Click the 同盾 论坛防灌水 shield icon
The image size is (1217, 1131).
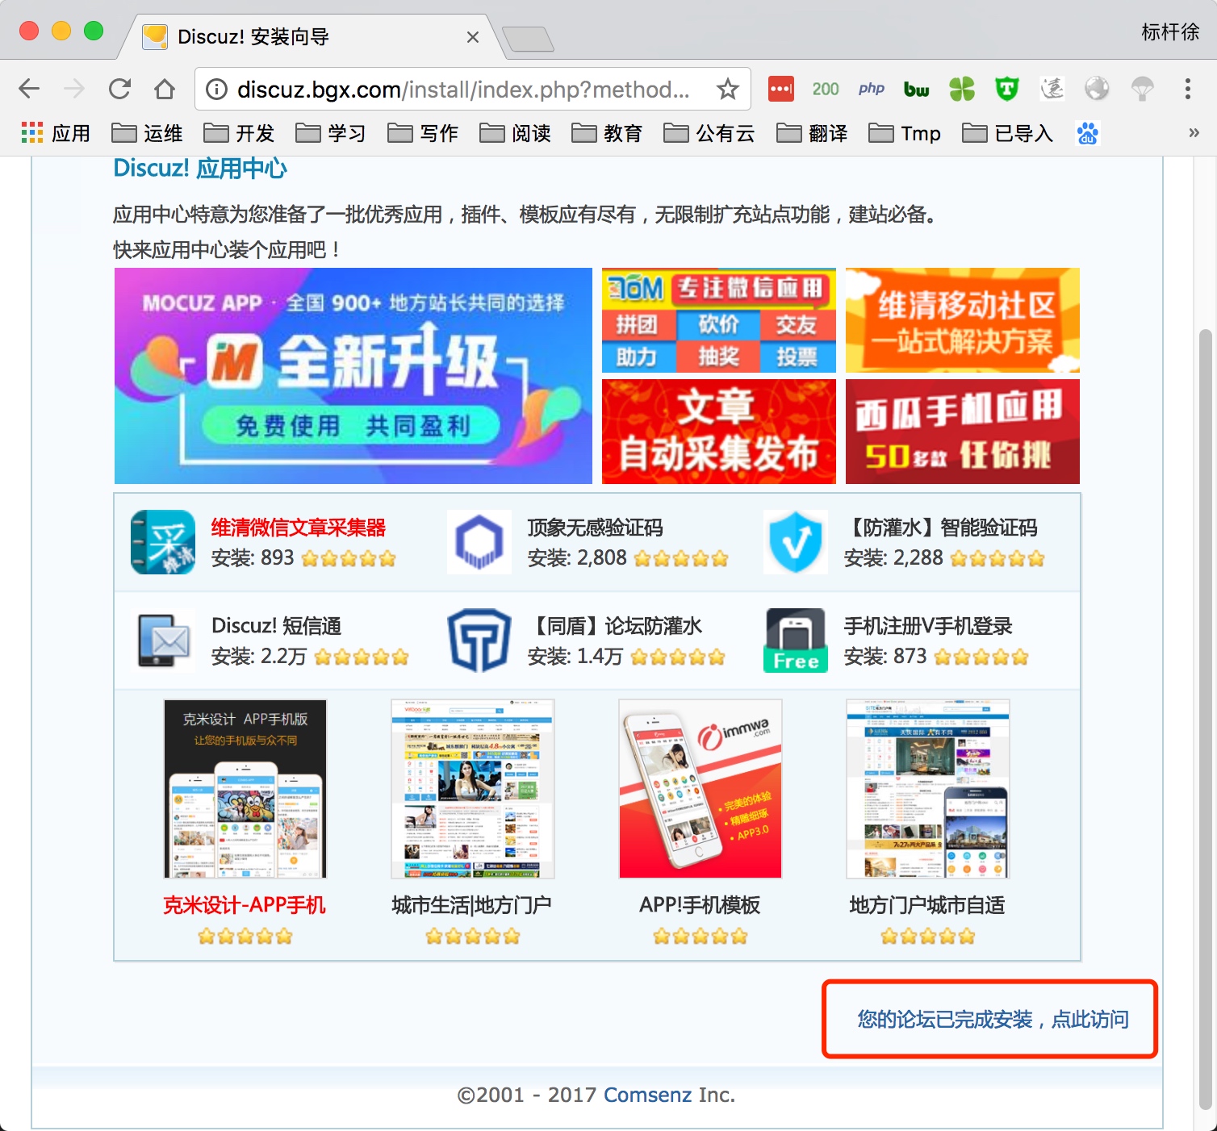click(479, 641)
